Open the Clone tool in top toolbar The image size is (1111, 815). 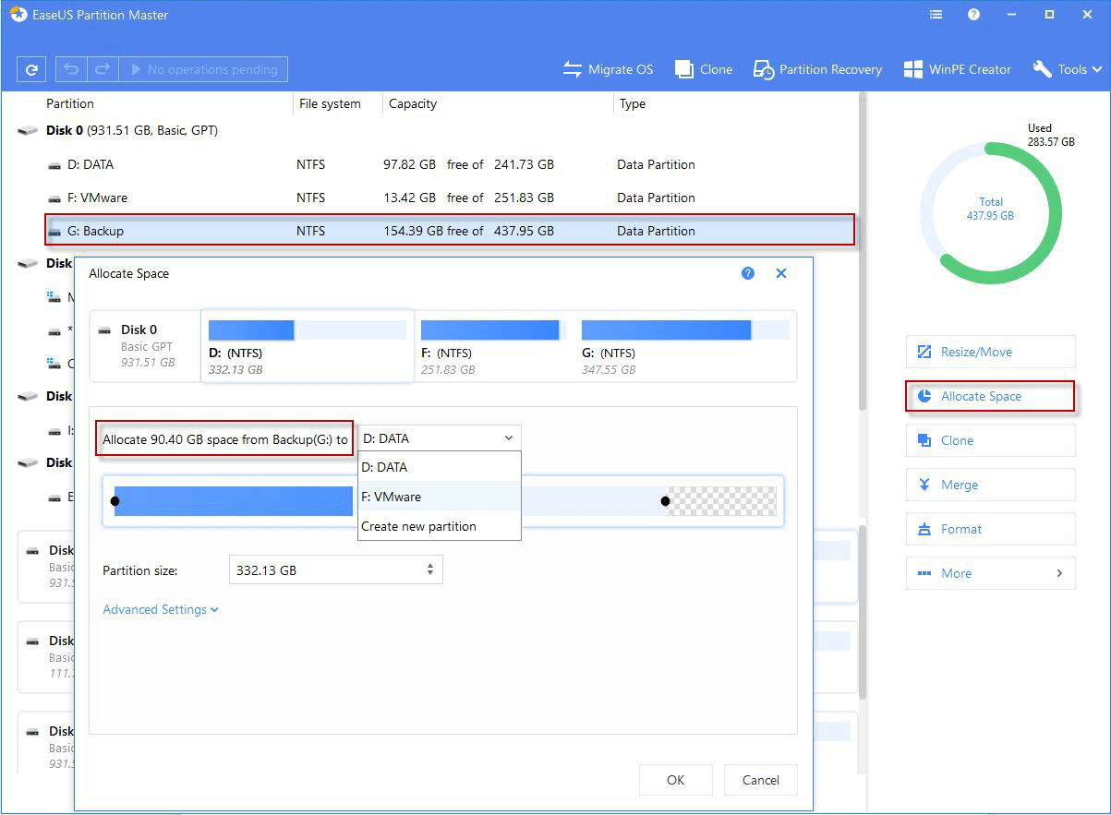[704, 69]
